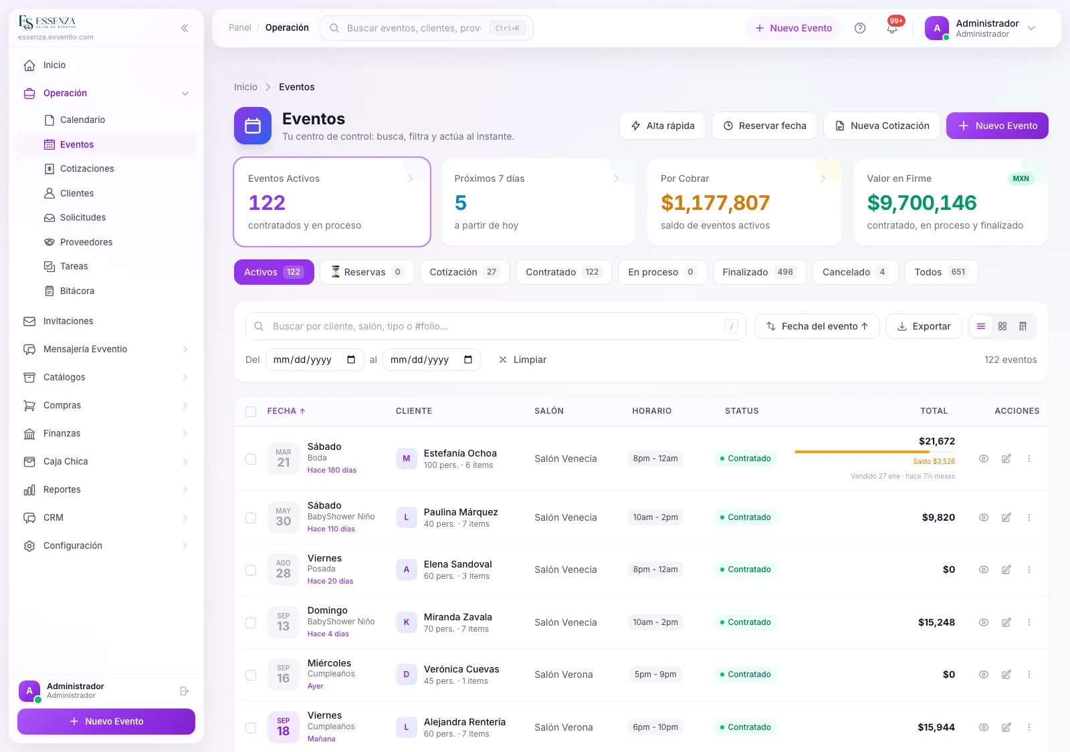Viewport: 1070px width, 752px height.
Task: Select the Elena Sandoval row checkbox
Action: point(251,570)
